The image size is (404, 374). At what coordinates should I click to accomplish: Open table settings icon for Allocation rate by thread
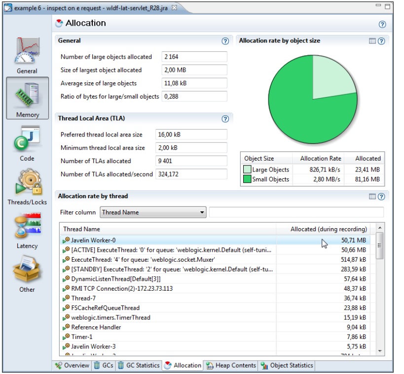372,197
